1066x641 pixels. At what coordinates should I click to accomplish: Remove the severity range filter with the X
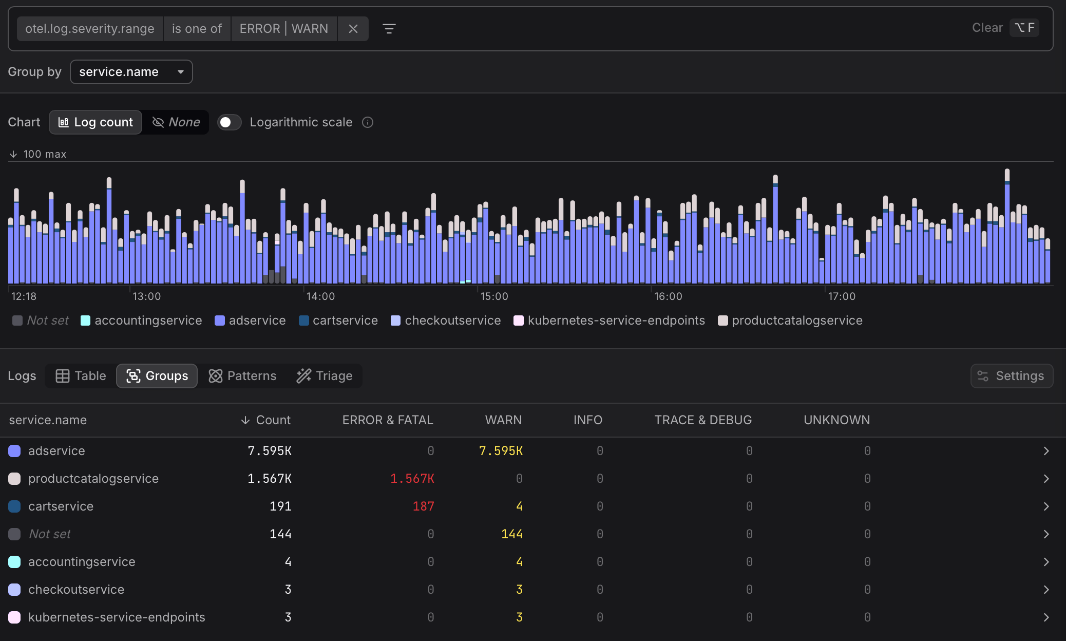coord(353,29)
